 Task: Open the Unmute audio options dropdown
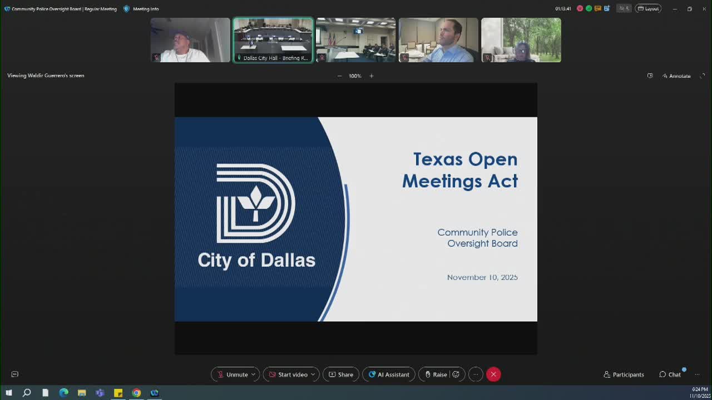coord(254,374)
